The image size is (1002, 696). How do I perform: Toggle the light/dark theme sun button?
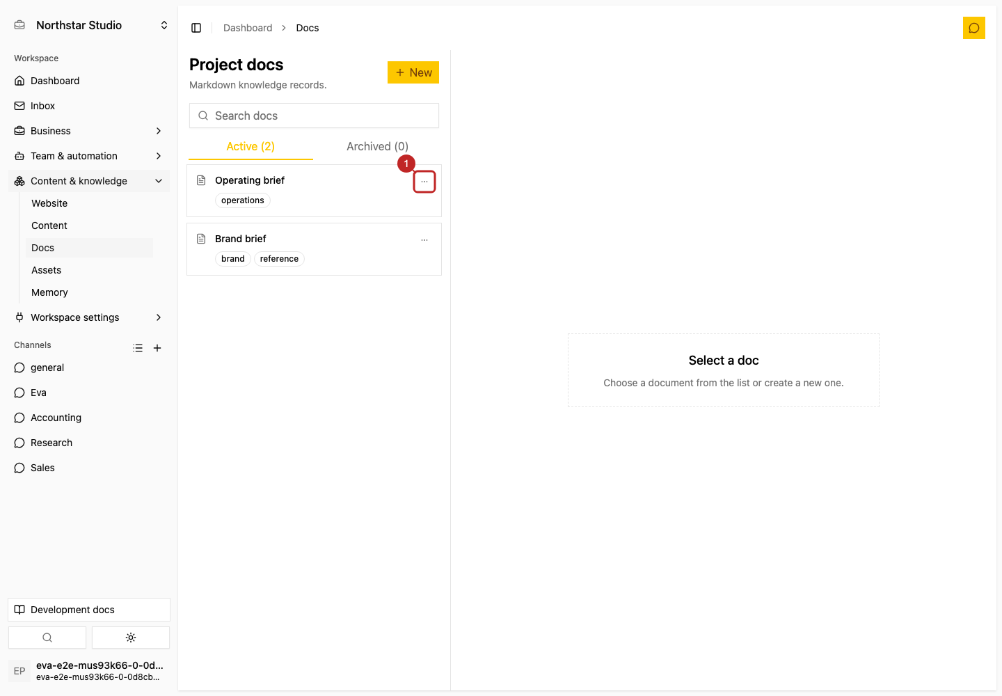pyautogui.click(x=131, y=638)
